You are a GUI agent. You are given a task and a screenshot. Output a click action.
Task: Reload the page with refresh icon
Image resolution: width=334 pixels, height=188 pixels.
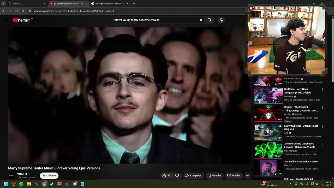(16, 11)
